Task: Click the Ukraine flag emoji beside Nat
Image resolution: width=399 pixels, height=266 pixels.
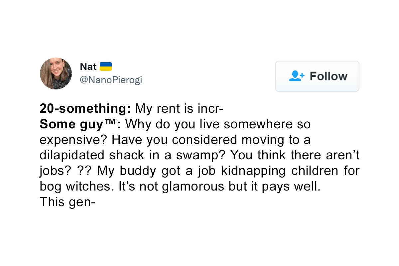Action: pos(106,66)
